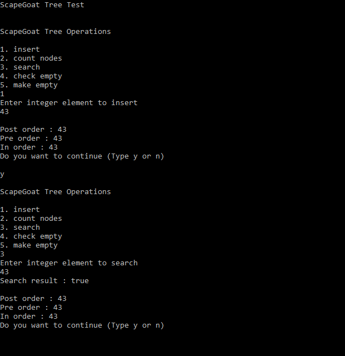The image size is (345, 356).
Task: Click the first 'ScapeGoat Tree Operations' heading
Action: pos(56,31)
